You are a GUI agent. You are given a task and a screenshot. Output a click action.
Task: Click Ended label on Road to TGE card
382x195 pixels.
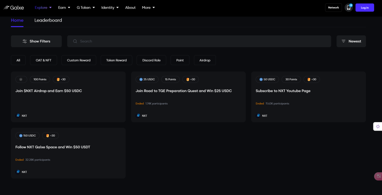click(x=140, y=103)
